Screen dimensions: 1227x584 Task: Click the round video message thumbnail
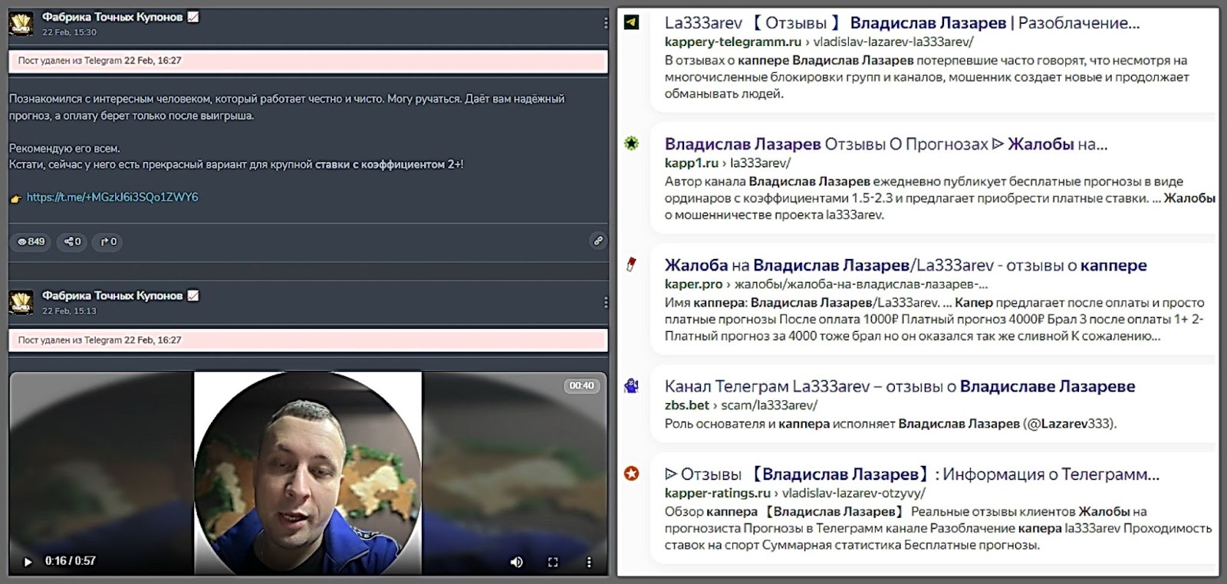click(308, 473)
